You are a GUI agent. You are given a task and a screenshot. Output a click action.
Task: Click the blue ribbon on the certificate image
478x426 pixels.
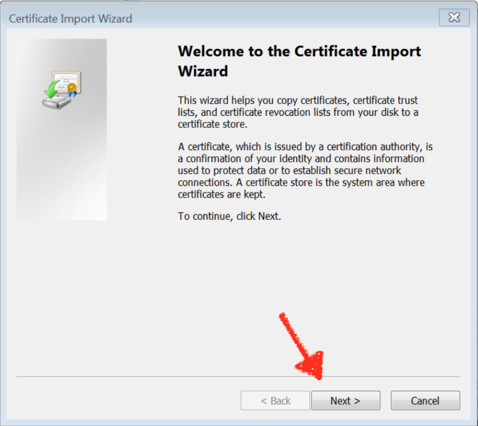tap(72, 94)
